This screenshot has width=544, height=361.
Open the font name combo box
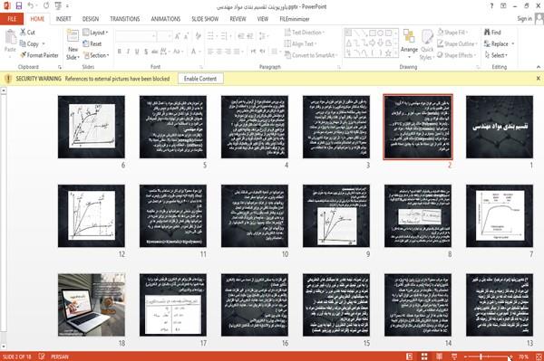click(136, 36)
